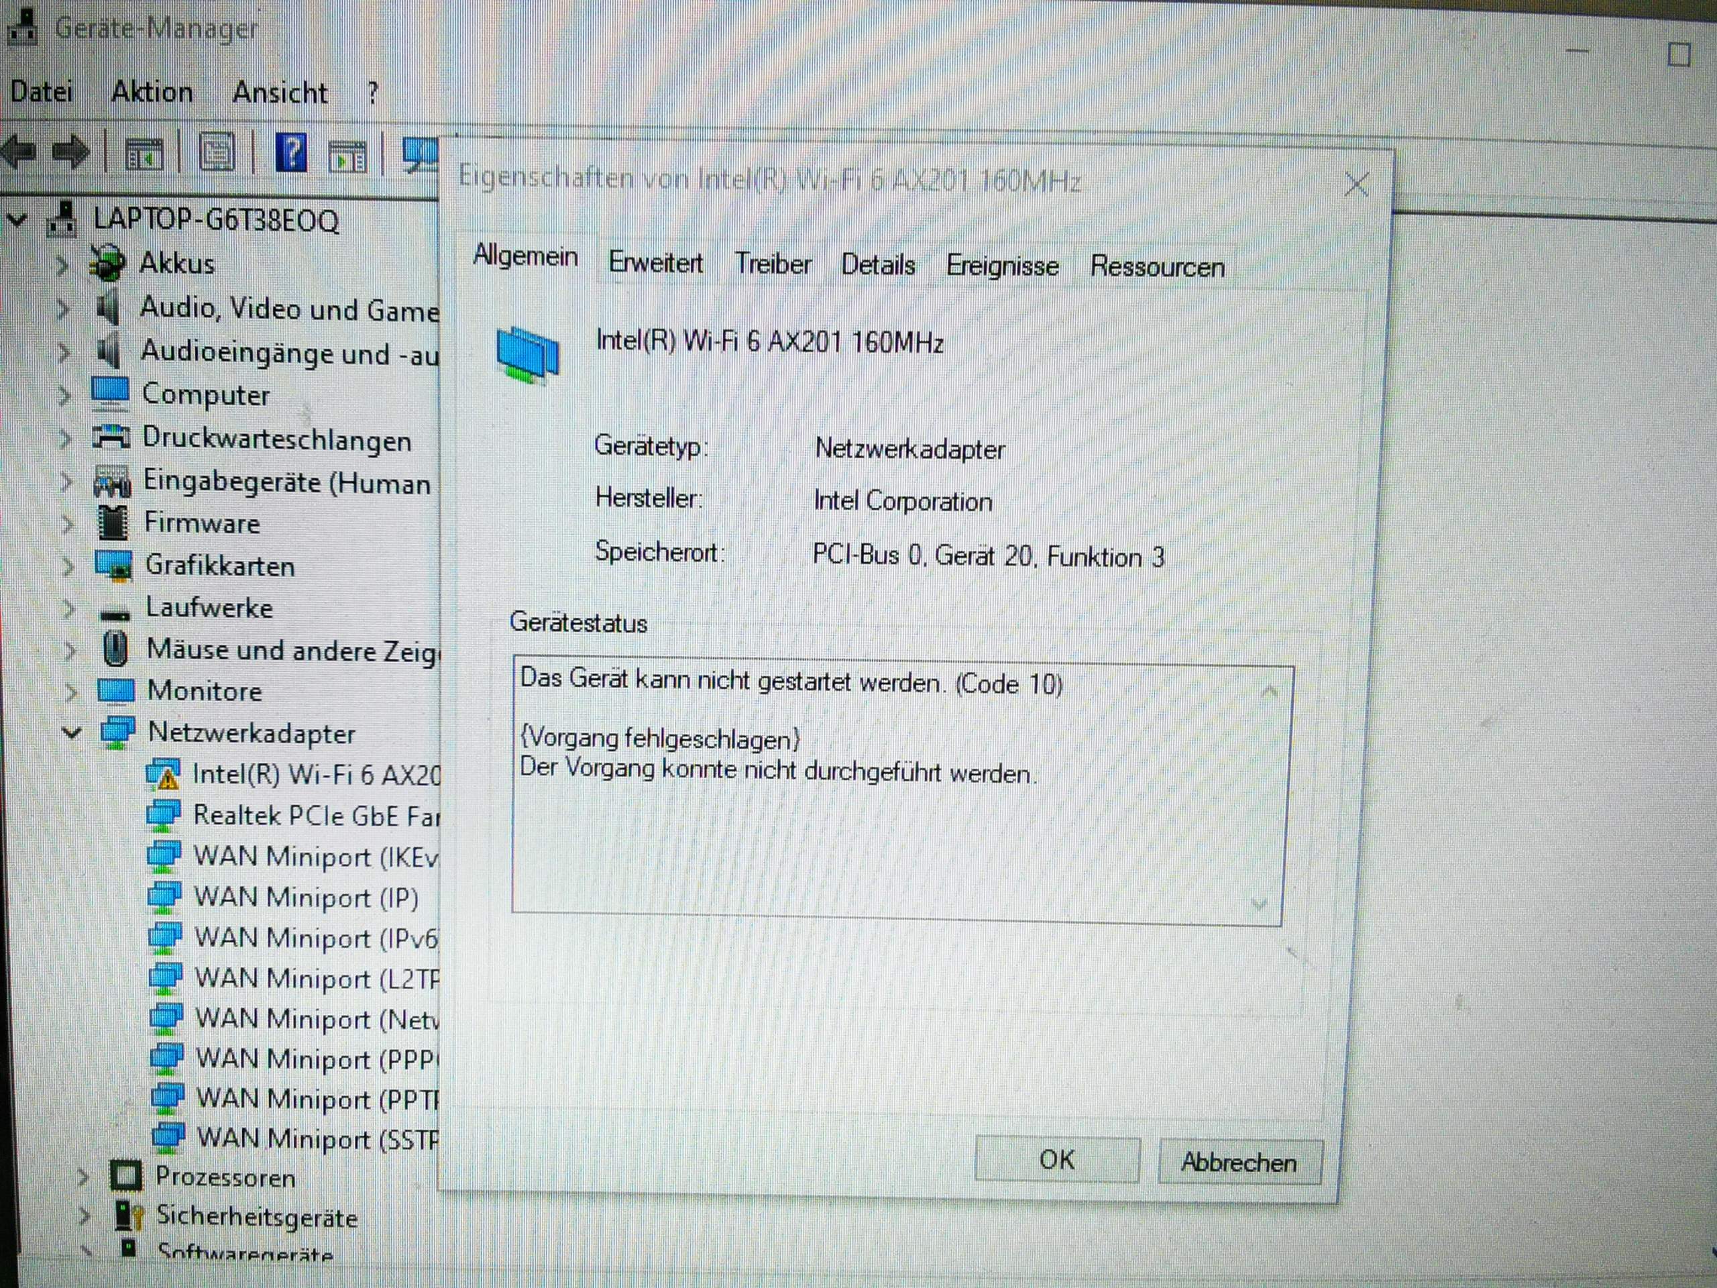This screenshot has height=1288, width=1717.
Task: Click the Grafikkarten category icon
Action: click(x=115, y=566)
